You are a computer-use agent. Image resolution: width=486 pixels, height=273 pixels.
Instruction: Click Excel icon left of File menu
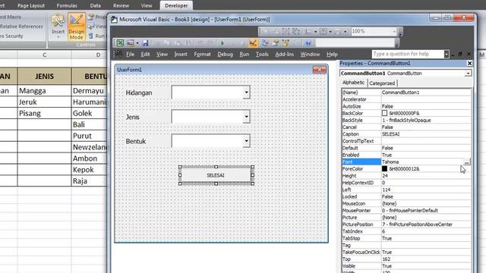[x=118, y=54]
